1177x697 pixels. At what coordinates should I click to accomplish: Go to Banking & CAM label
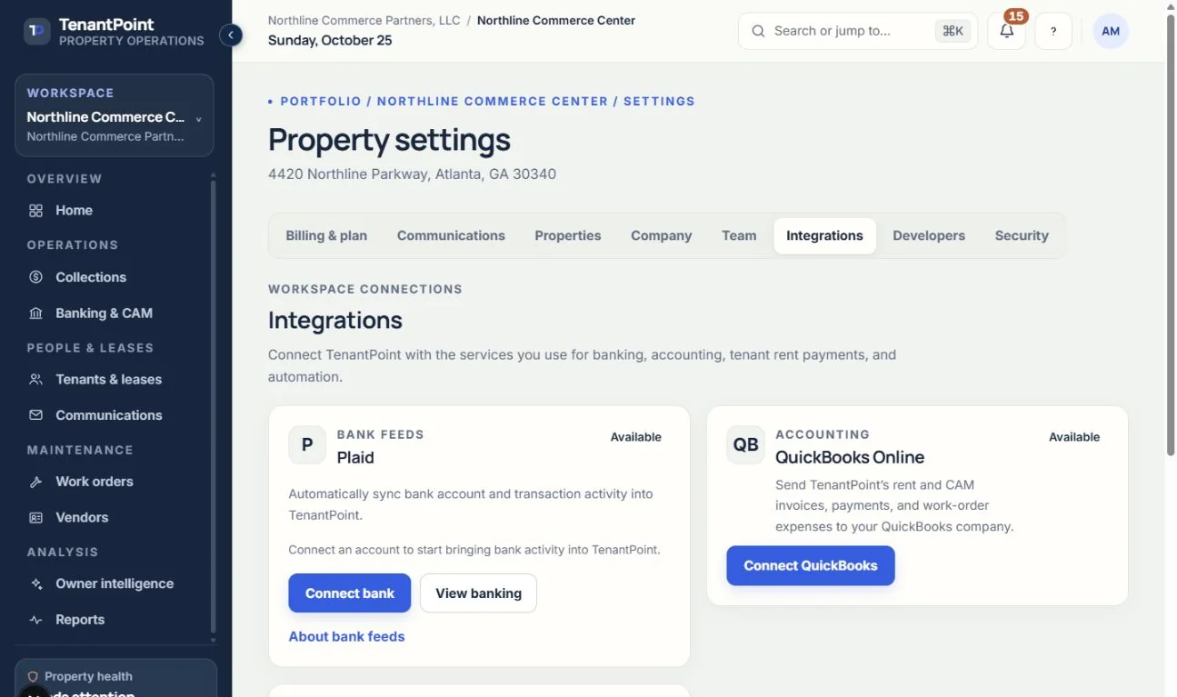[x=105, y=314]
